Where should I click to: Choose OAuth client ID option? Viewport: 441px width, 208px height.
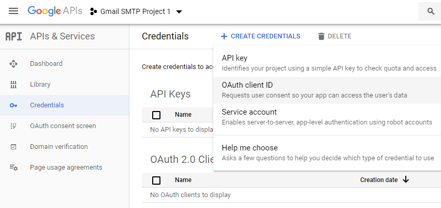(327, 90)
